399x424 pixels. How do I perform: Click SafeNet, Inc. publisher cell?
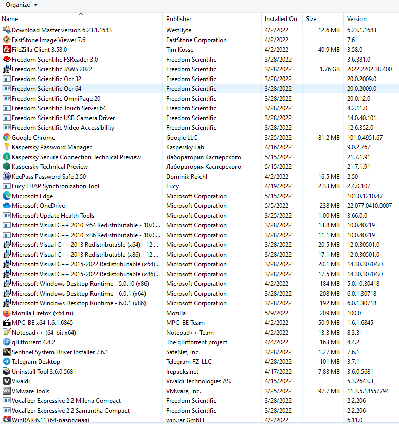[x=183, y=352]
